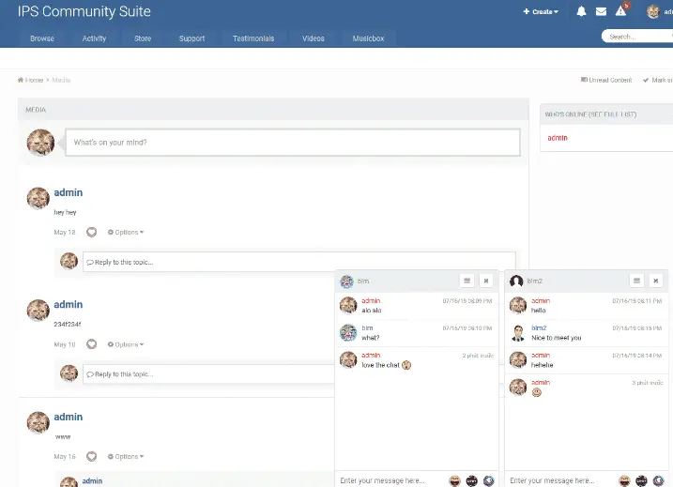Click laughing emoji picker in bim chat
The image size is (673, 487).
coord(454,480)
